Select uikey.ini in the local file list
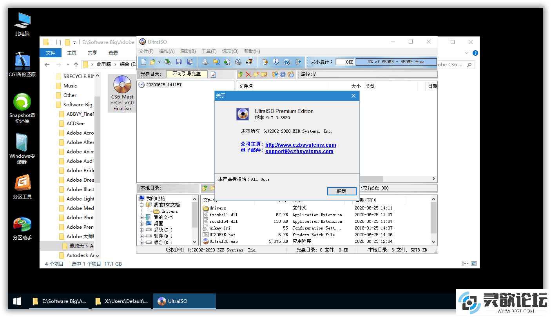The image size is (551, 317). pos(220,228)
